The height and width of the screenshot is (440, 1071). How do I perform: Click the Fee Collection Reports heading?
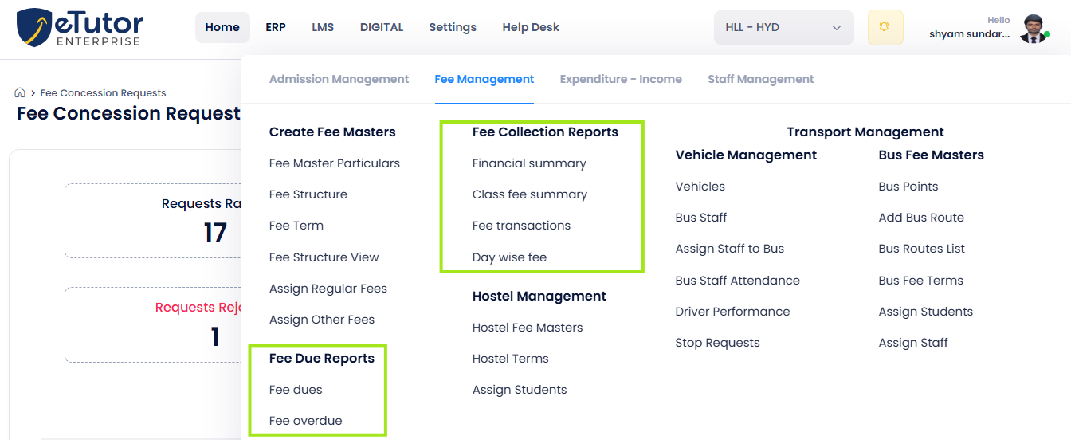pyautogui.click(x=545, y=132)
